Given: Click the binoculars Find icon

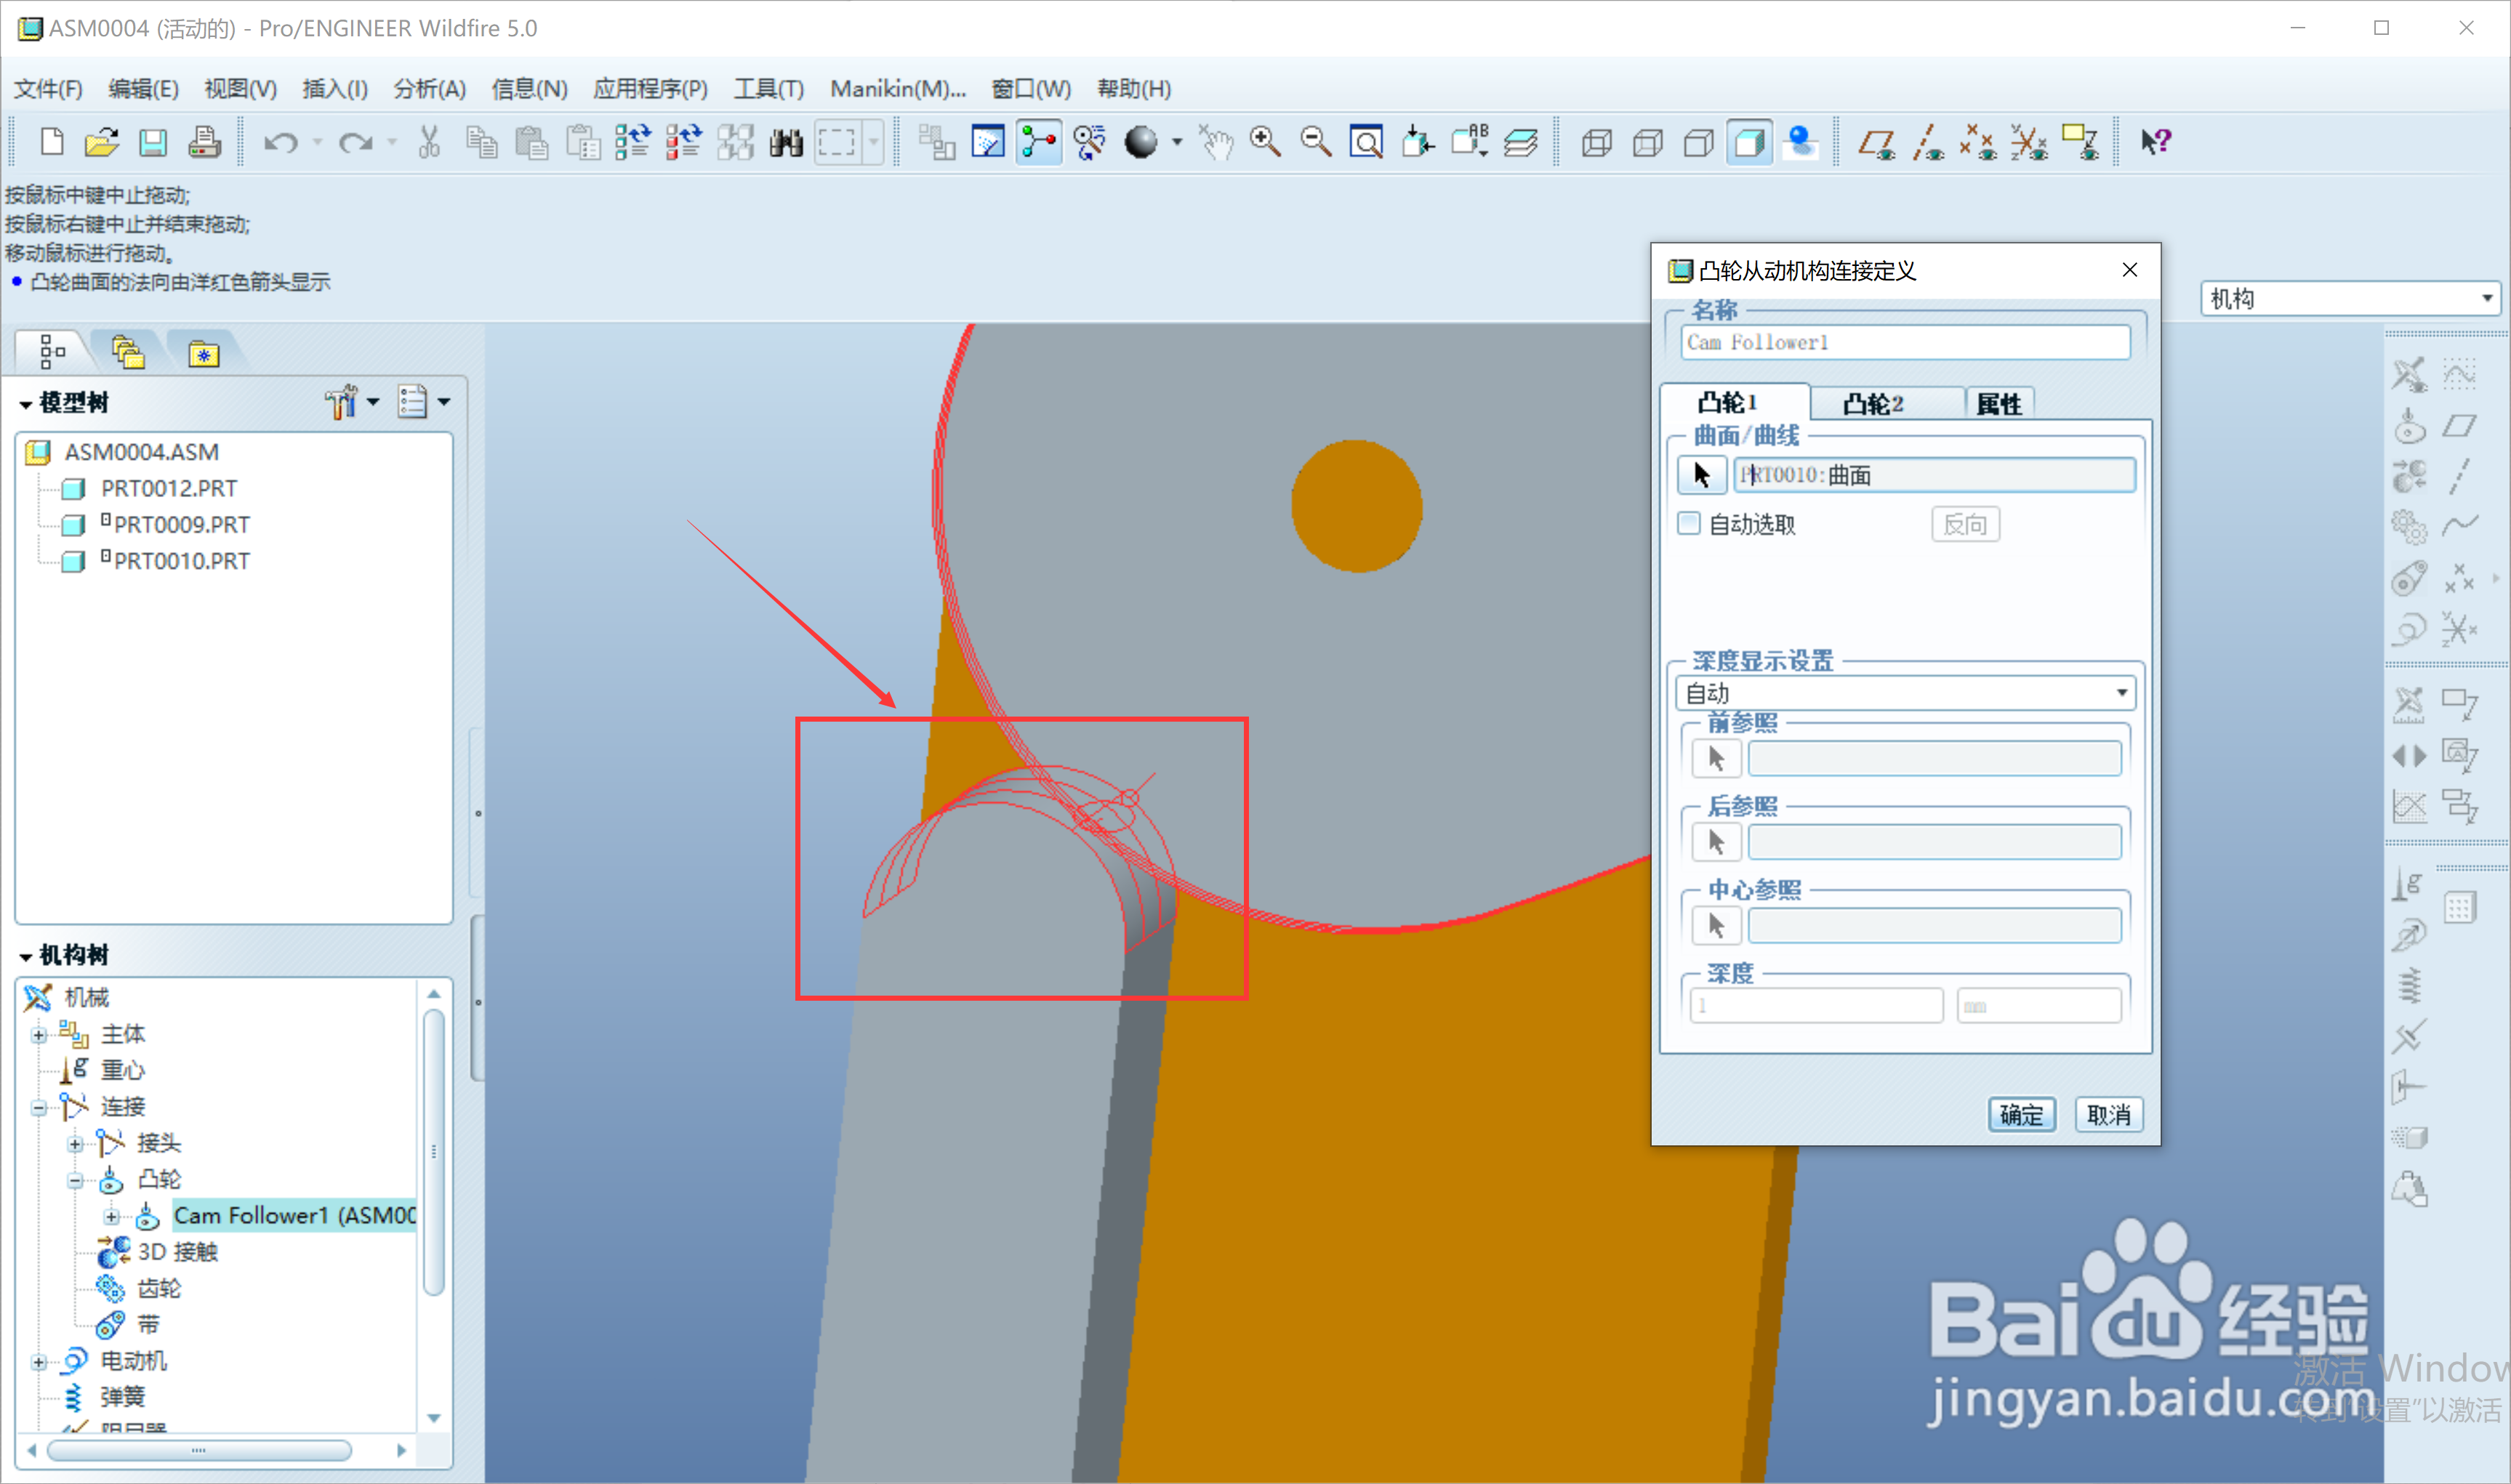Looking at the screenshot, I should pyautogui.click(x=786, y=143).
